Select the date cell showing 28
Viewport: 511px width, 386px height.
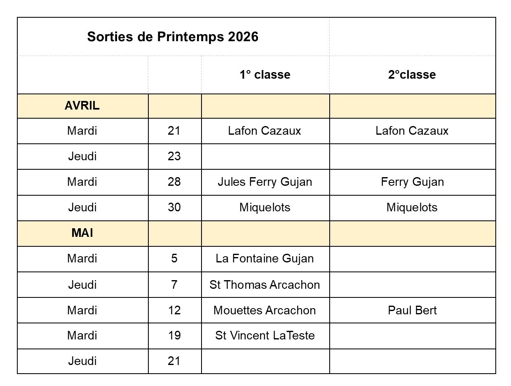[174, 182]
